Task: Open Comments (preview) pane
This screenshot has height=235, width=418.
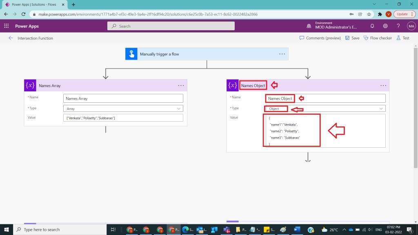Action: pyautogui.click(x=320, y=38)
